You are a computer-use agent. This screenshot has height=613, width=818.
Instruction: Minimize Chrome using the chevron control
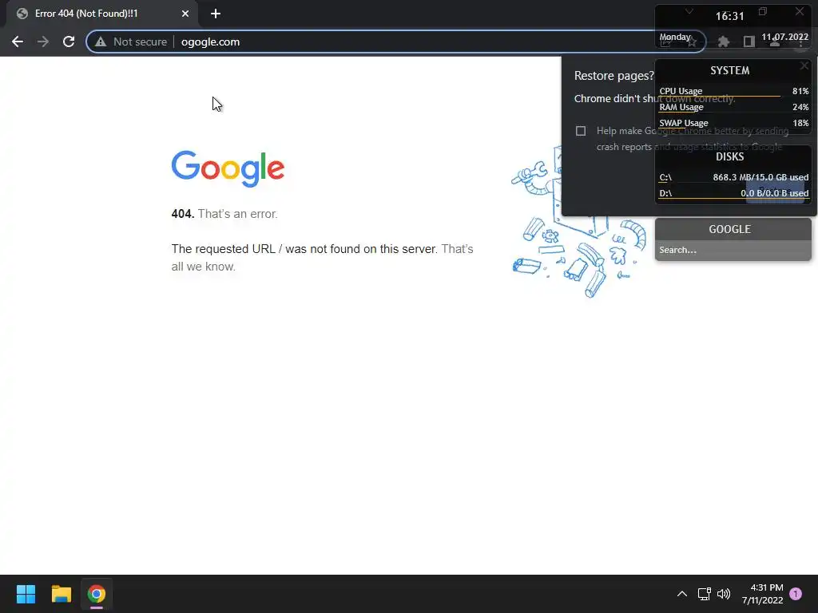[689, 11]
